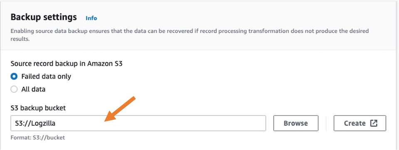Click the Backup settings description paragraph
Viewport: 399px width, 150px height.
click(190, 35)
